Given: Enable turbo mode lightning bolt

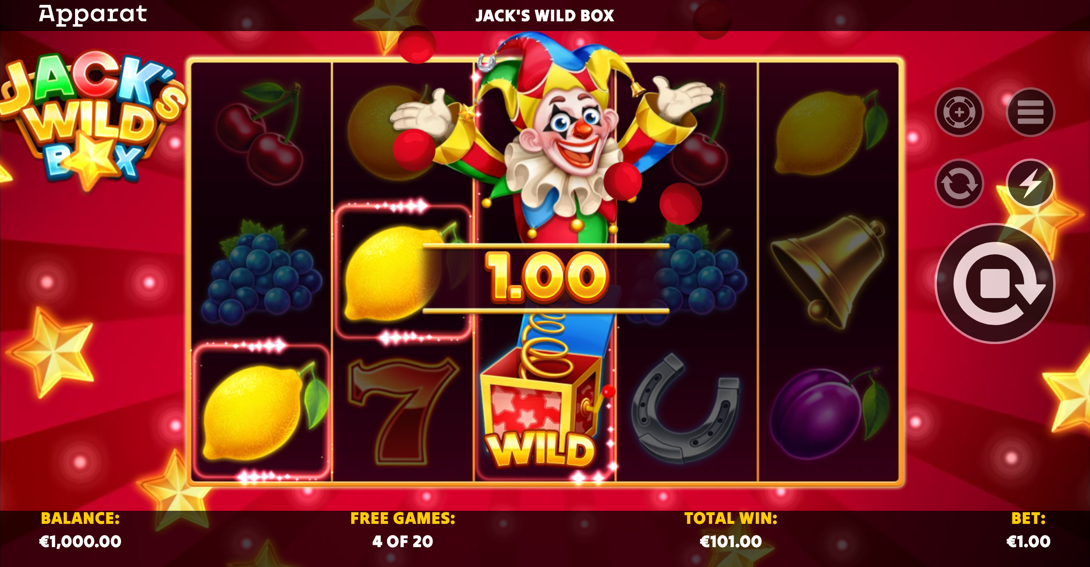Looking at the screenshot, I should tap(1030, 184).
